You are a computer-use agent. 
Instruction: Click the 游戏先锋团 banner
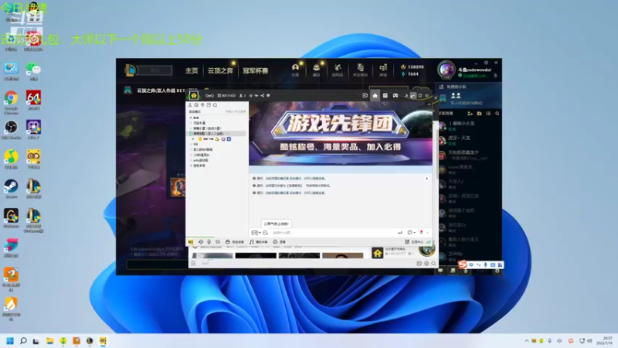click(341, 133)
